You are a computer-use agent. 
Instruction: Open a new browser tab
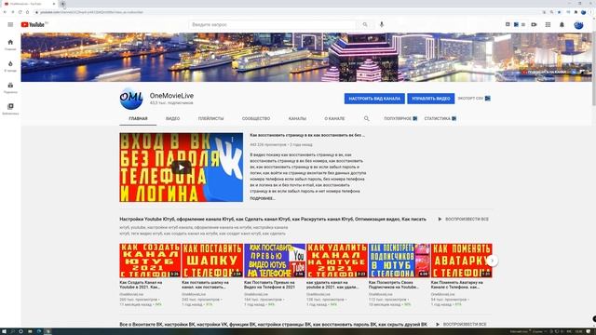click(62, 4)
